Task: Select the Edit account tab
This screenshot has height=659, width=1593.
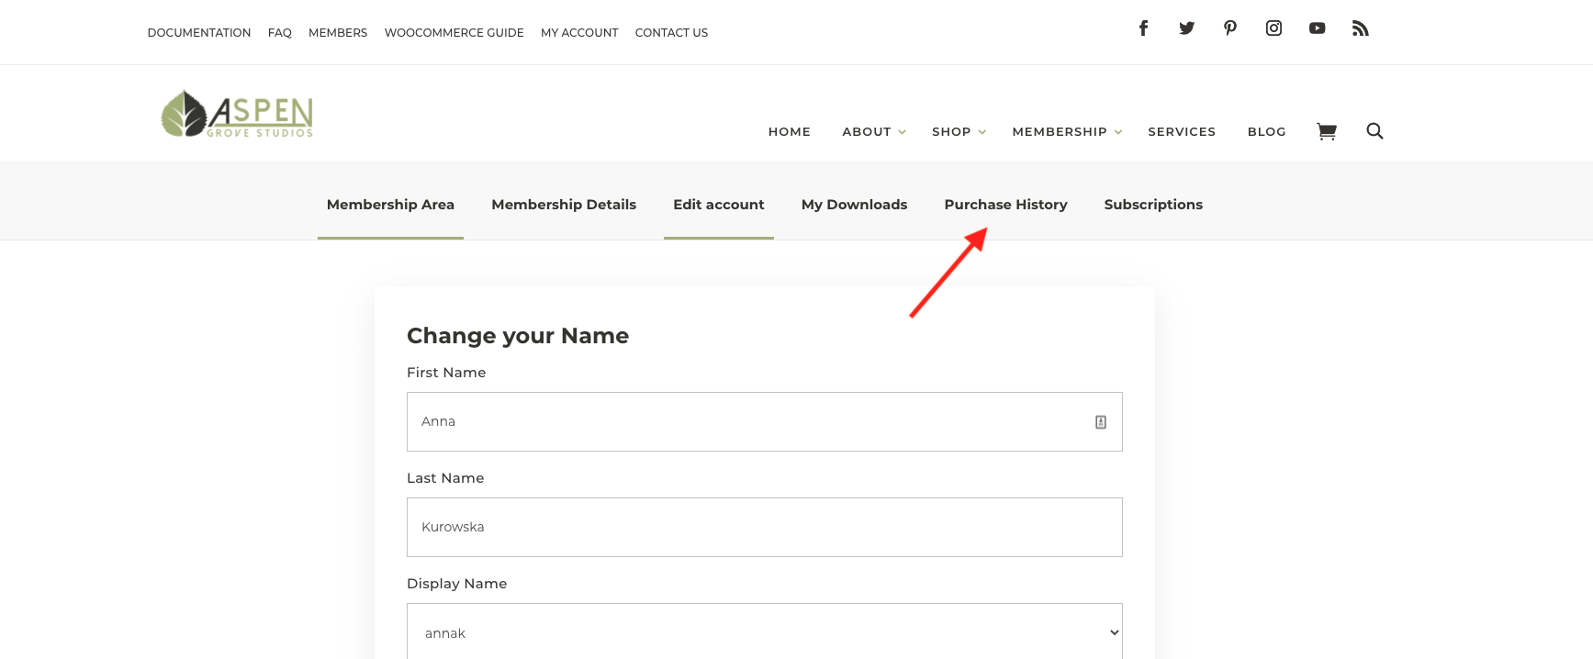Action: pos(719,205)
